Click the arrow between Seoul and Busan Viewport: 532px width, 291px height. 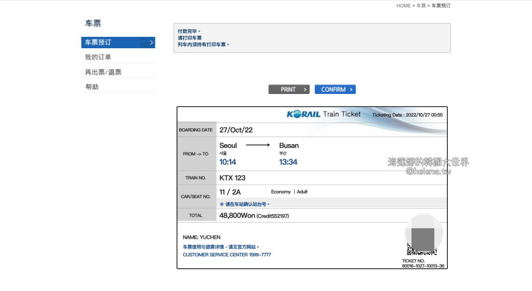tap(258, 146)
